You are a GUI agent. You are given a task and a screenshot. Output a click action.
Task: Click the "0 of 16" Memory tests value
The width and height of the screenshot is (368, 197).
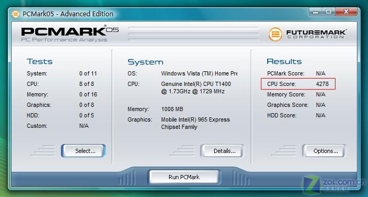[x=88, y=94]
